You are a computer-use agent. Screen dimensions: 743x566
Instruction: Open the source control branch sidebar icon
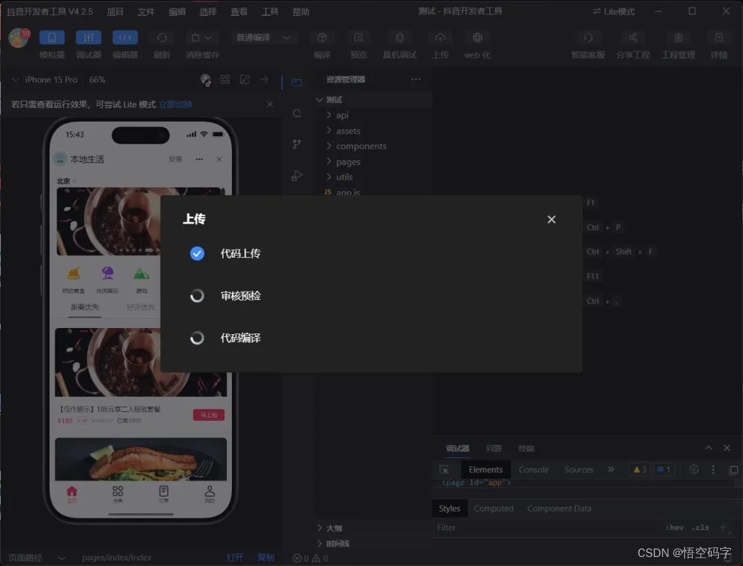297,144
